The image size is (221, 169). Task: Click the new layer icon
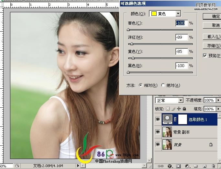pyautogui.click(x=204, y=166)
